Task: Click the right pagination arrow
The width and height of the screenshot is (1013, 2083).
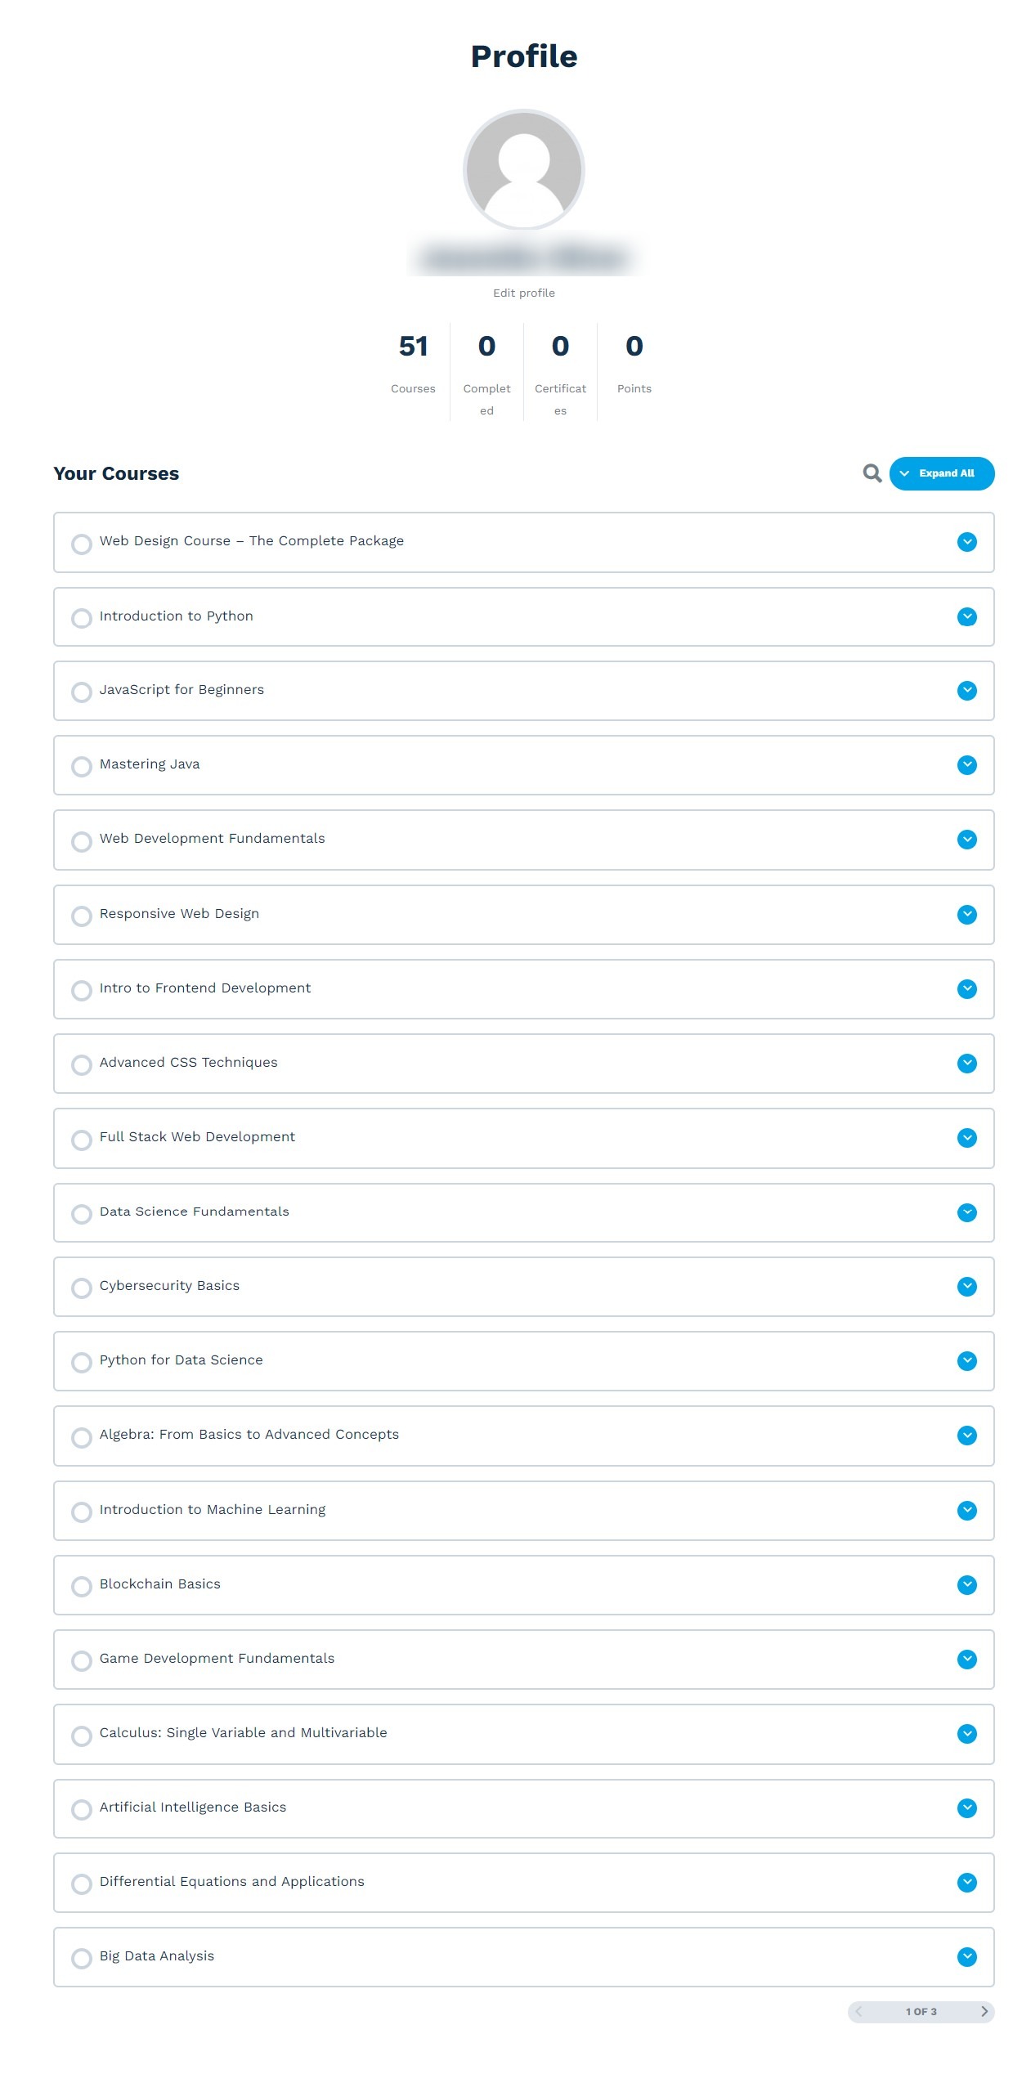Action: click(984, 2012)
